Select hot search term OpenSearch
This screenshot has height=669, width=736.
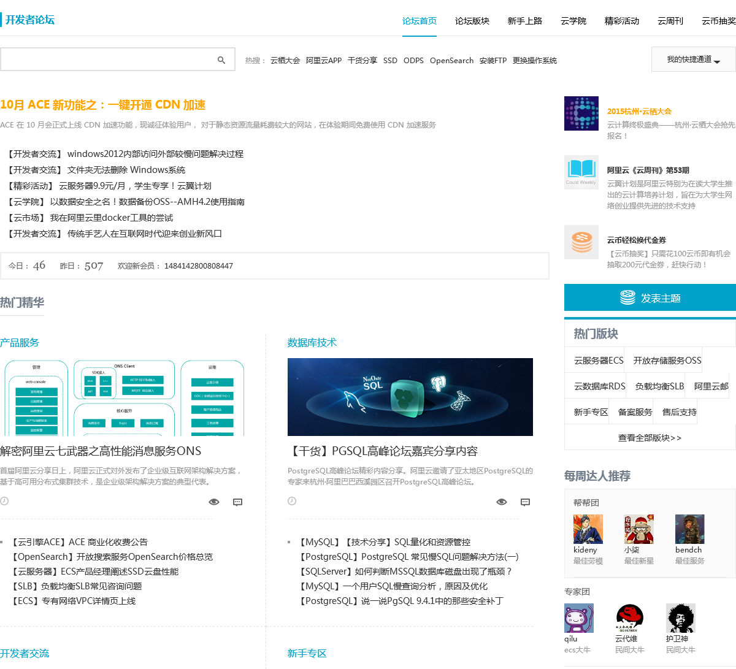pyautogui.click(x=451, y=61)
